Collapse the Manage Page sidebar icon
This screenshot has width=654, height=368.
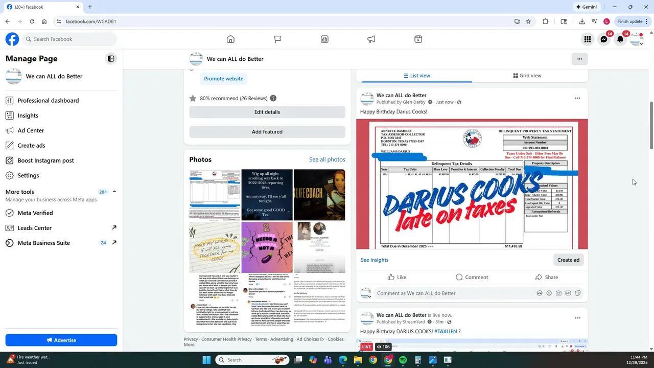coord(111,59)
